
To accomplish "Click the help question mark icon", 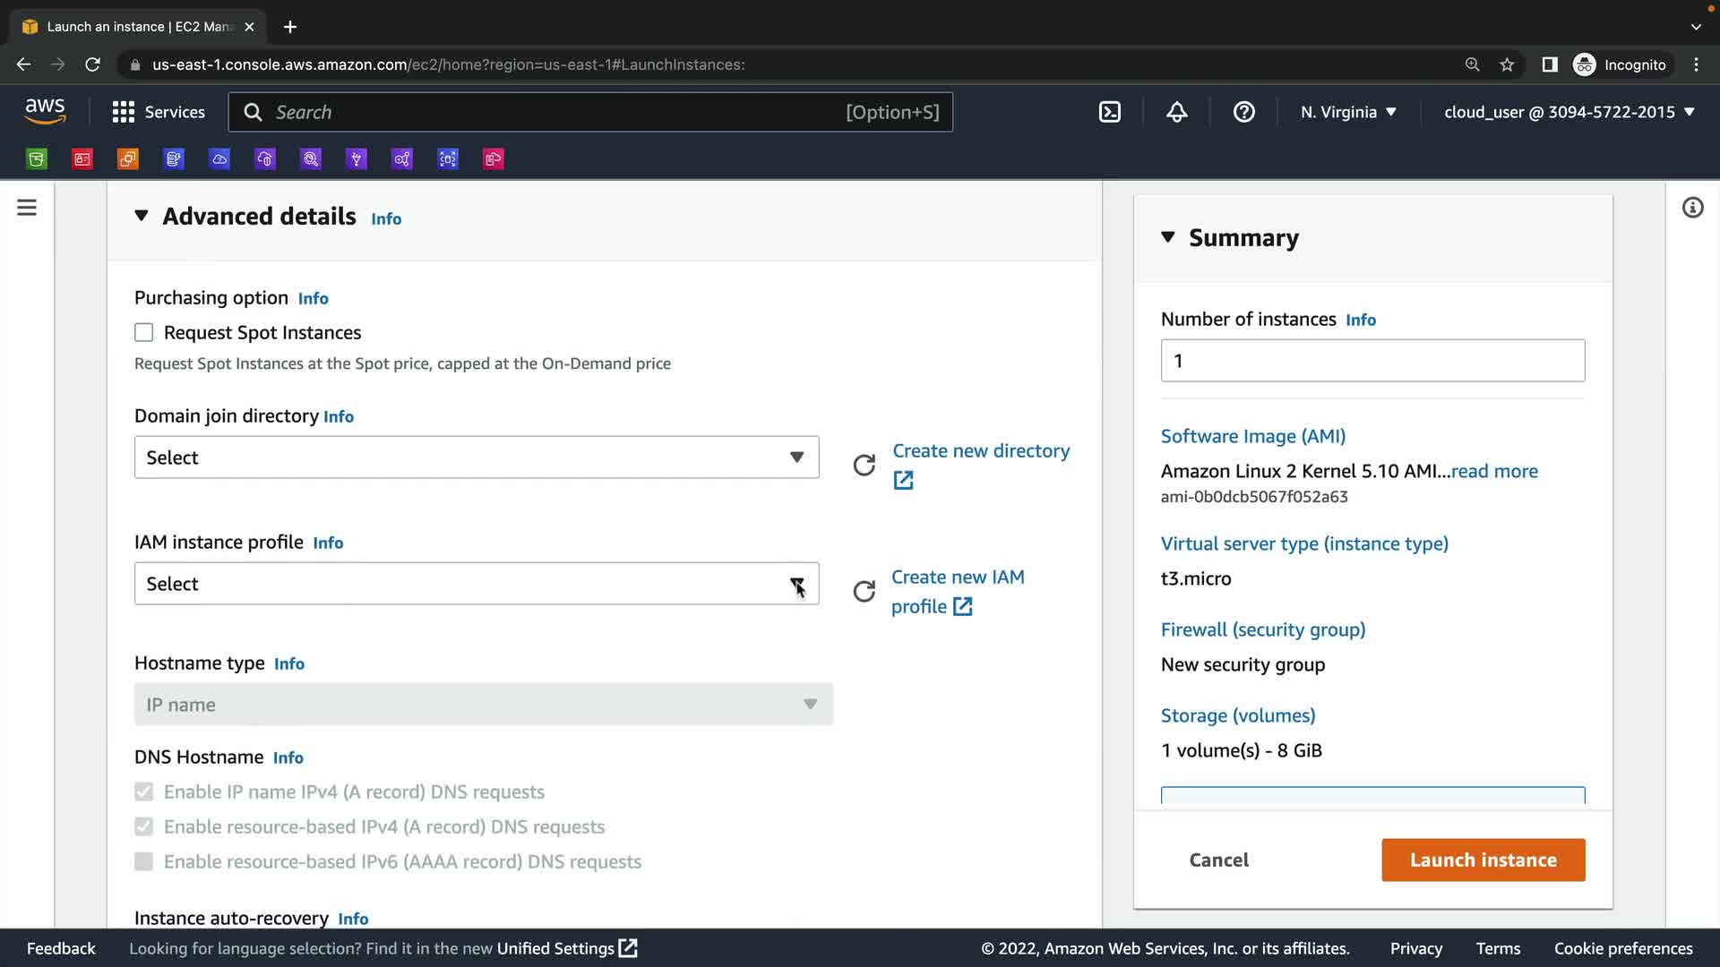I will point(1243,112).
